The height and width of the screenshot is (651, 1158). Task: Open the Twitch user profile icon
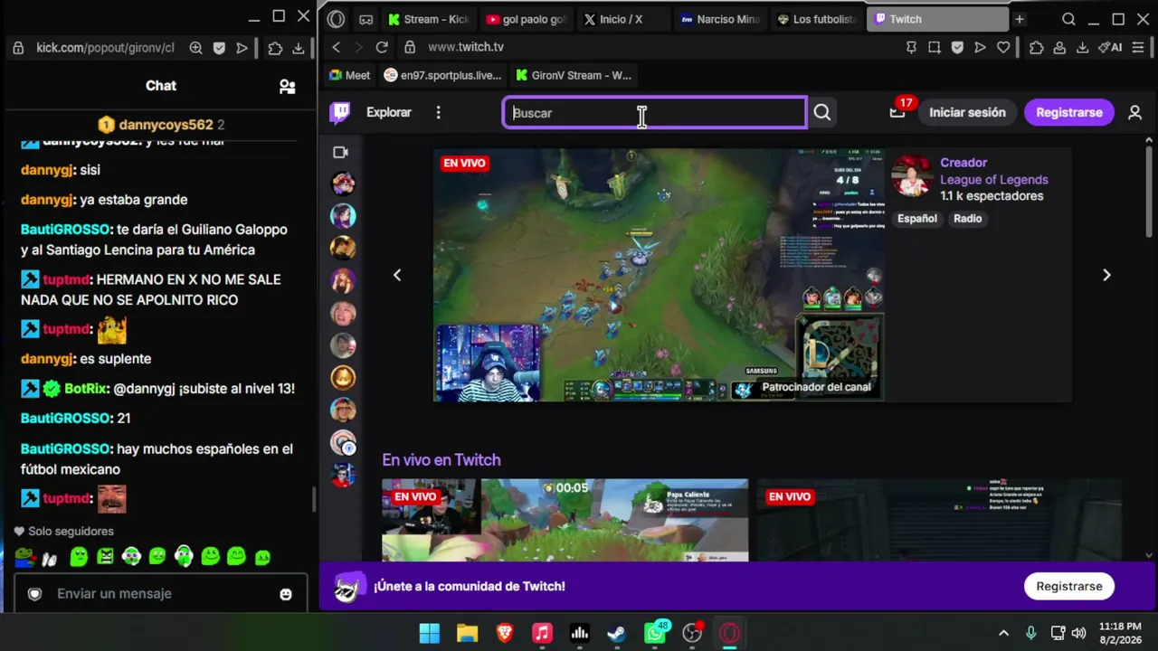click(1134, 112)
